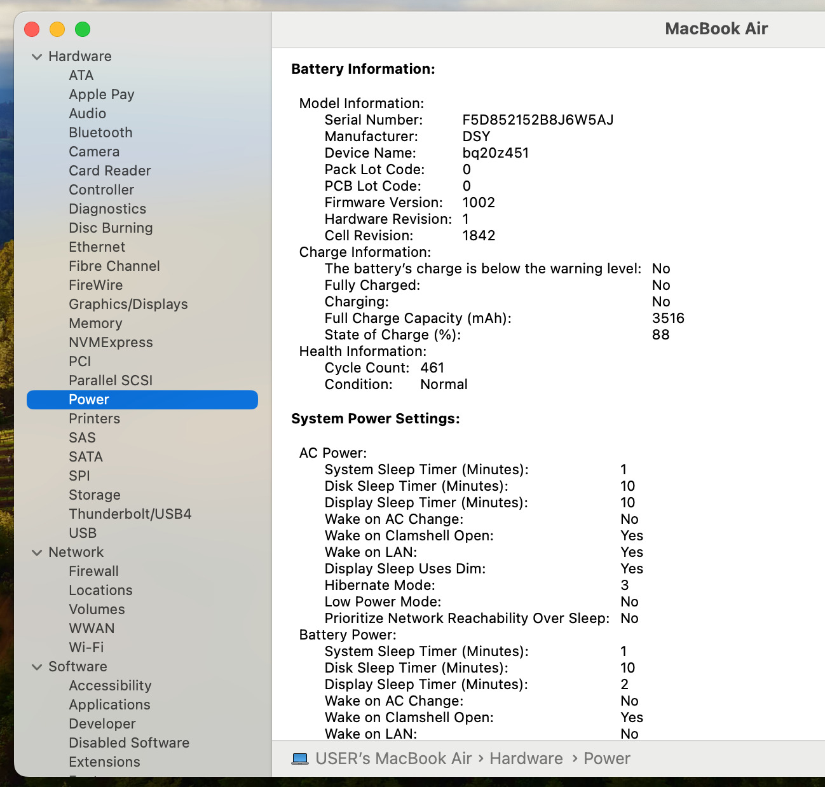Image resolution: width=825 pixels, height=787 pixels.
Task: Collapse the Hardware section chevron
Action: [x=37, y=57]
